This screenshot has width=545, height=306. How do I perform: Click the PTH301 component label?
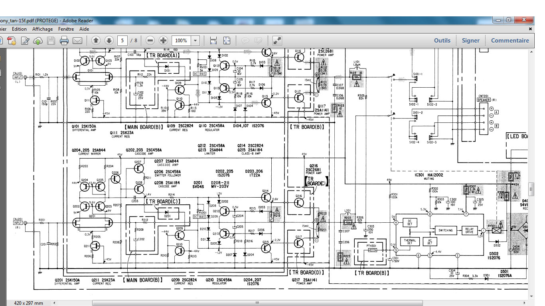tap(371, 246)
